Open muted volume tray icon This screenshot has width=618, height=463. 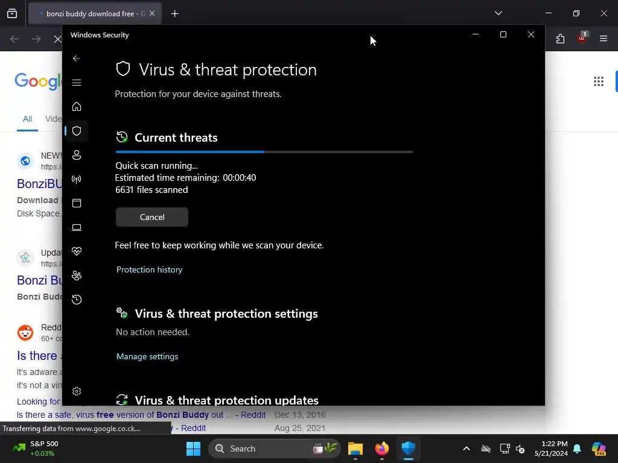tap(520, 449)
